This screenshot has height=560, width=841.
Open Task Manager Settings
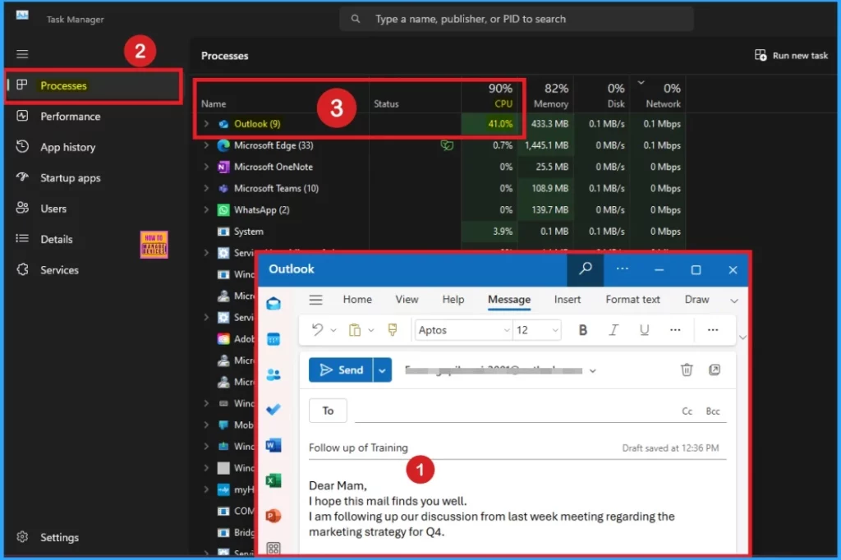click(59, 537)
